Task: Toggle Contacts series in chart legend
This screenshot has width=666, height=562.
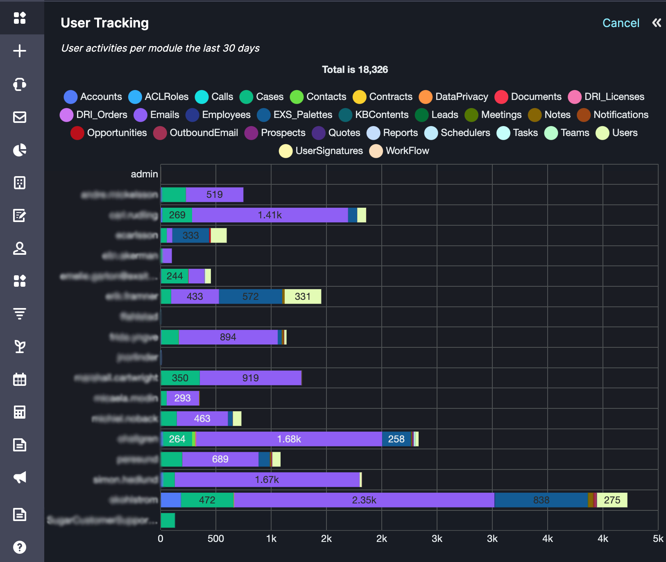Action: (x=318, y=97)
